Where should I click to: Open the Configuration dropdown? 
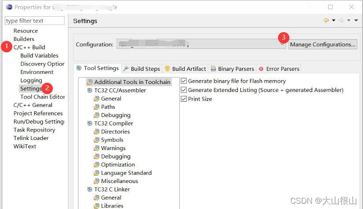click(x=201, y=44)
